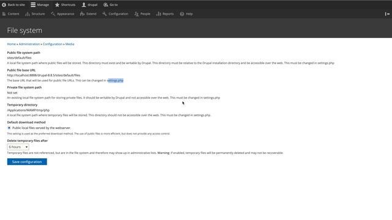
Task: Click the Appearance brush icon
Action: (53, 14)
